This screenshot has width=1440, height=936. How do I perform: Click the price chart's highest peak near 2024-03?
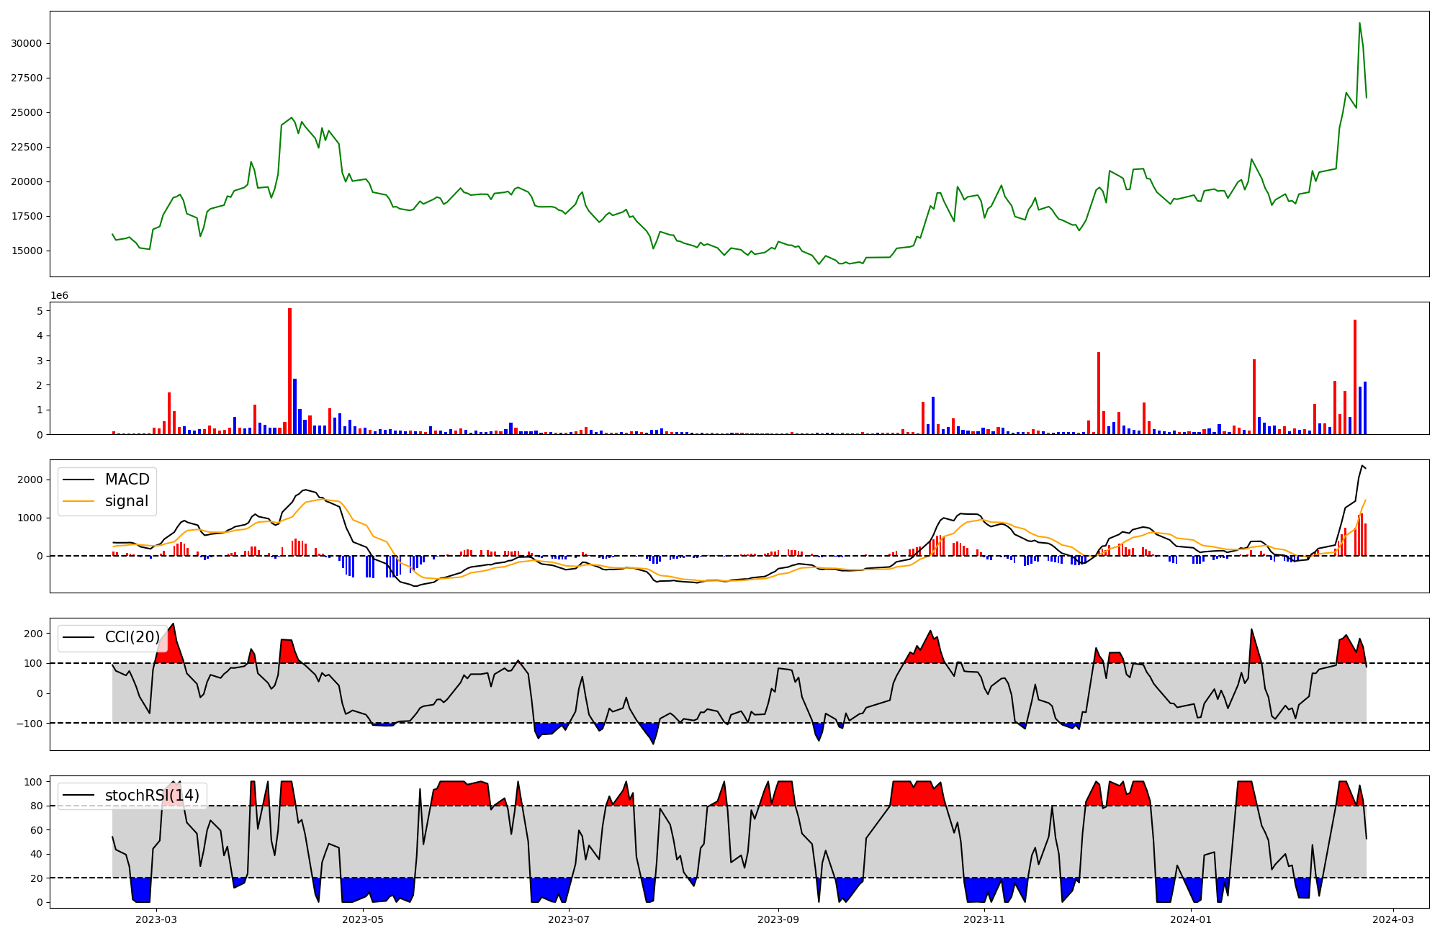click(1359, 24)
